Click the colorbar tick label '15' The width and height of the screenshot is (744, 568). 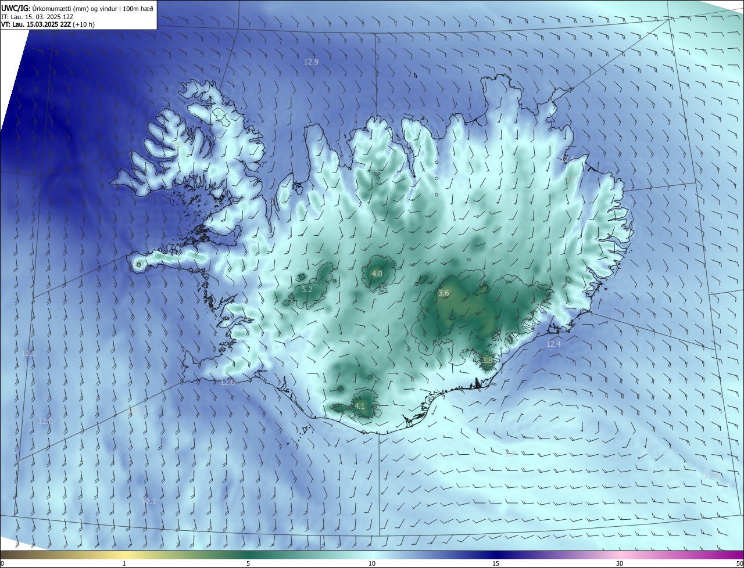496,564
